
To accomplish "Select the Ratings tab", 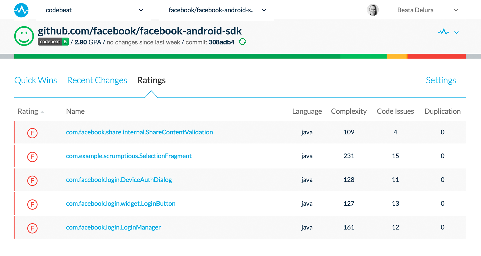I will coord(151,80).
